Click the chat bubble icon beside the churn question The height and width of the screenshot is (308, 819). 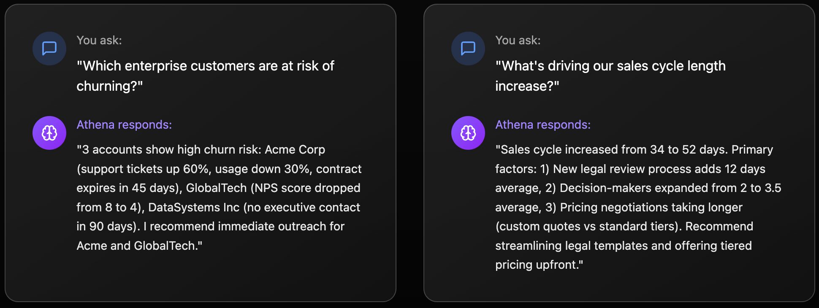point(49,49)
